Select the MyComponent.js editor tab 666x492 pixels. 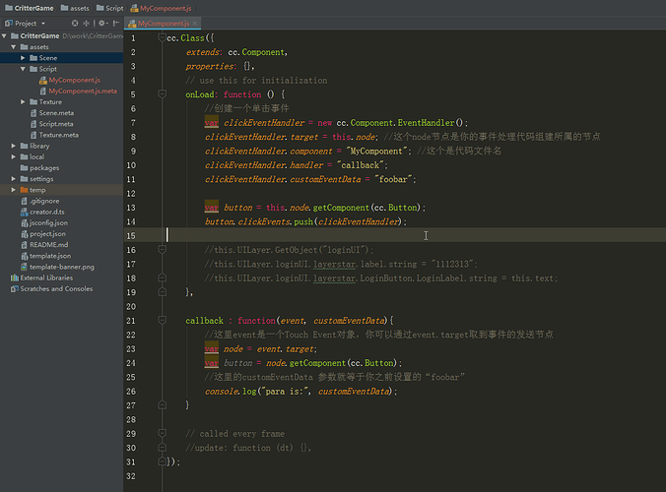pos(162,22)
